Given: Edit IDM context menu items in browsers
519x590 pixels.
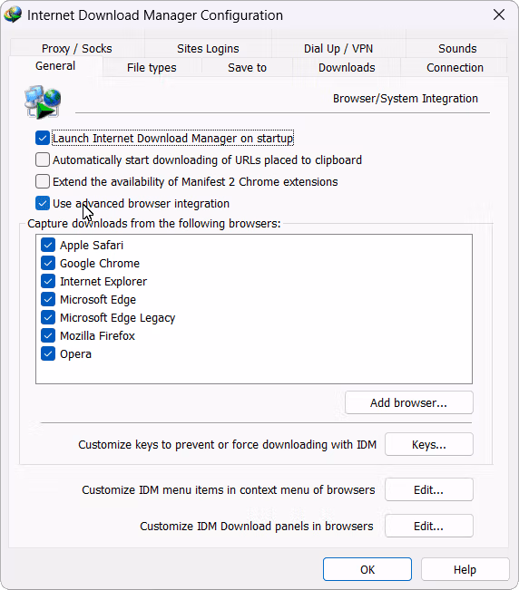Looking at the screenshot, I should coord(429,490).
